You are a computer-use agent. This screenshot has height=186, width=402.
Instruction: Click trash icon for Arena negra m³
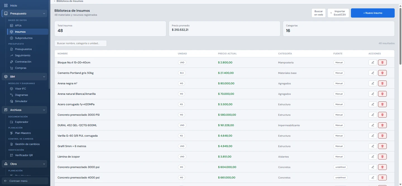[x=382, y=83]
